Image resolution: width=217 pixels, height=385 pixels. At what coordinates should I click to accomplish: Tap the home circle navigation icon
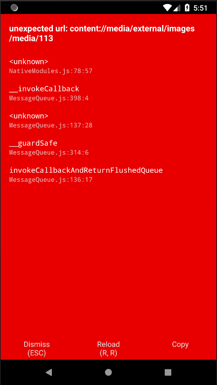[108, 372]
